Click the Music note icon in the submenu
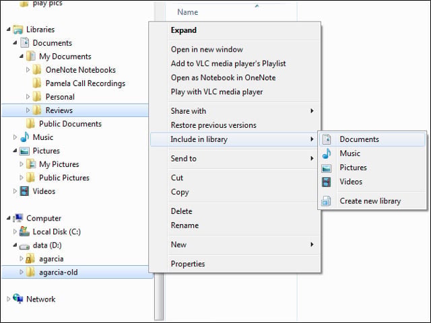This screenshot has height=323, width=431. (327, 153)
